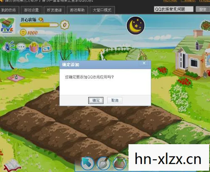
Task: Open the chat bubble messages icon
Action: click(x=21, y=47)
